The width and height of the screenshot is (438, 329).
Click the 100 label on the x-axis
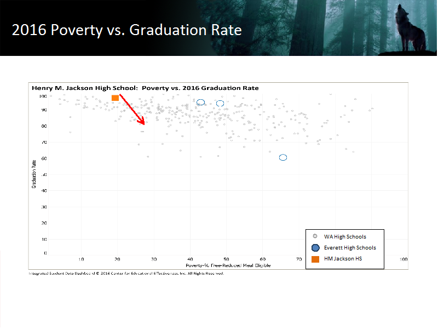point(404,259)
